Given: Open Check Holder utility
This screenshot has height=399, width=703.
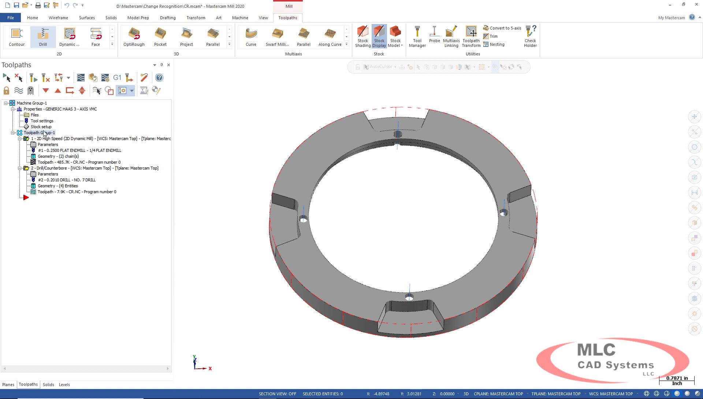Looking at the screenshot, I should (530, 36).
